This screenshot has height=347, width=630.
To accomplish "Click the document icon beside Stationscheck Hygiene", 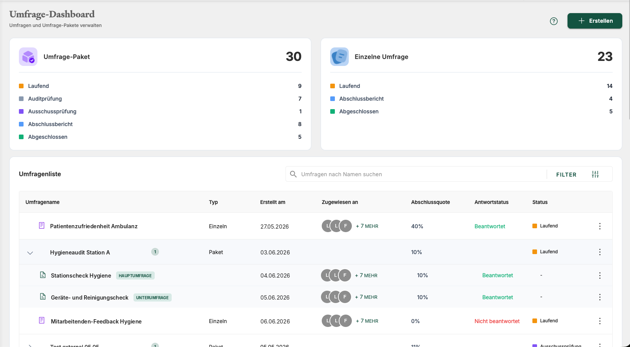I will pos(43,275).
